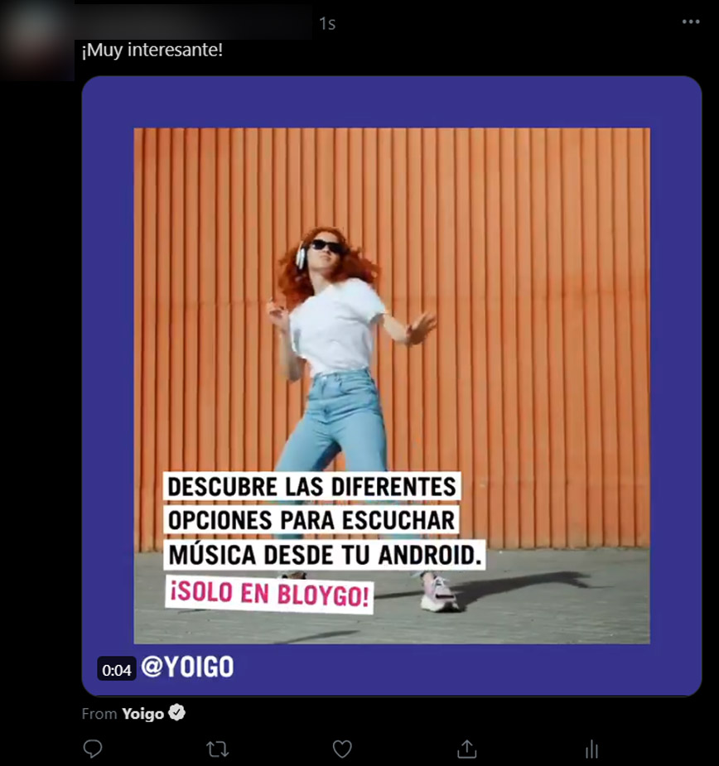The image size is (719, 766).
Task: Click the @YOIGO handle in video
Action: coord(188,667)
